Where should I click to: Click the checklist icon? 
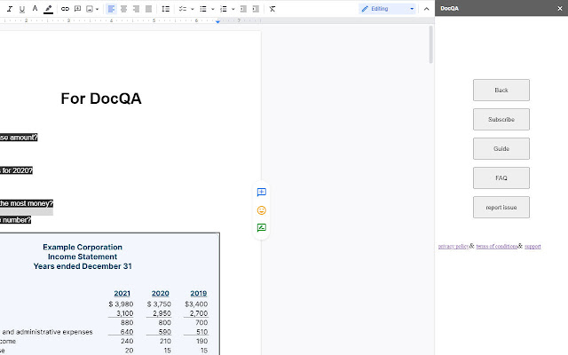pyautogui.click(x=183, y=9)
